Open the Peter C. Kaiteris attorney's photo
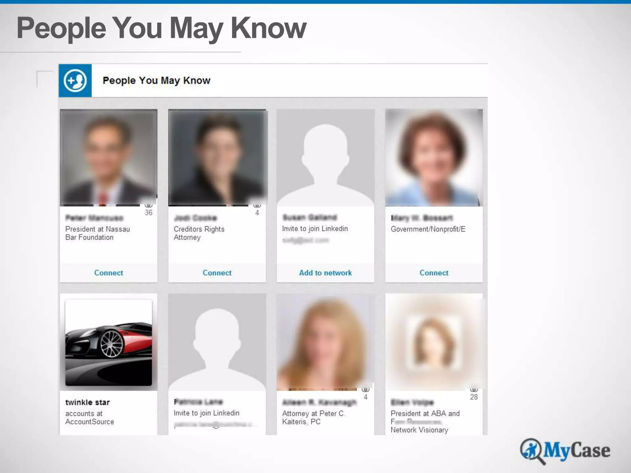 click(x=325, y=342)
